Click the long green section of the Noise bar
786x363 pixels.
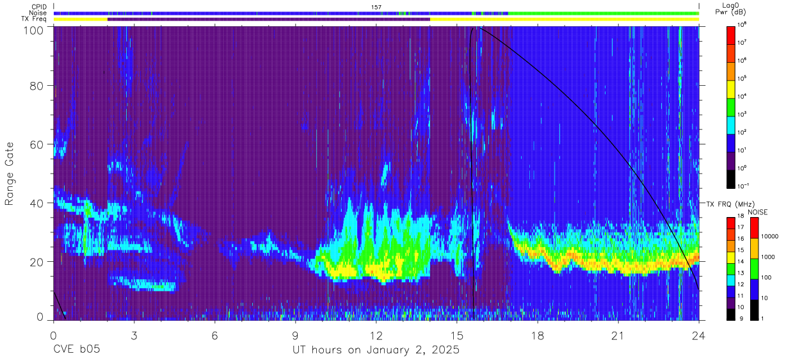[x=603, y=13]
